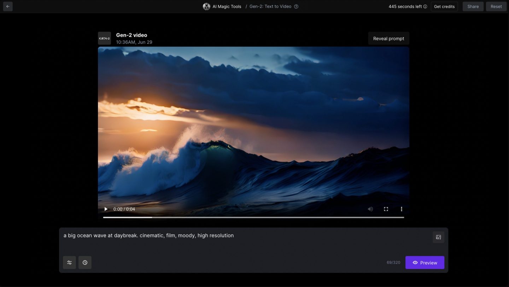Open the video player three-dot overflow menu
509x287 pixels.
pos(401,209)
